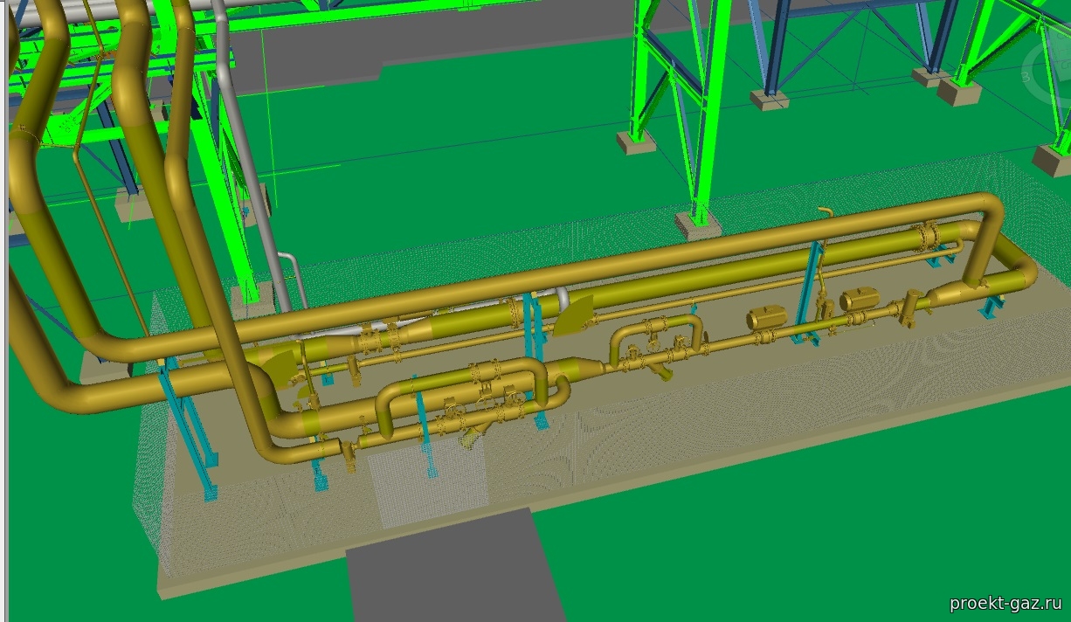Select the left yellow valve actuator motor
Image resolution: width=1071 pixels, height=622 pixels.
tap(766, 319)
